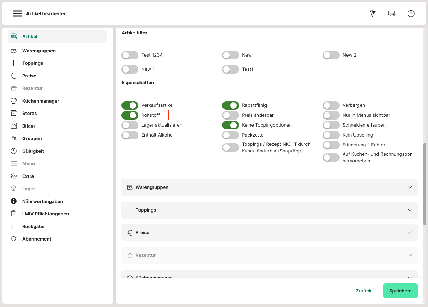Turn off the Rabattfähig toggle

(x=231, y=105)
